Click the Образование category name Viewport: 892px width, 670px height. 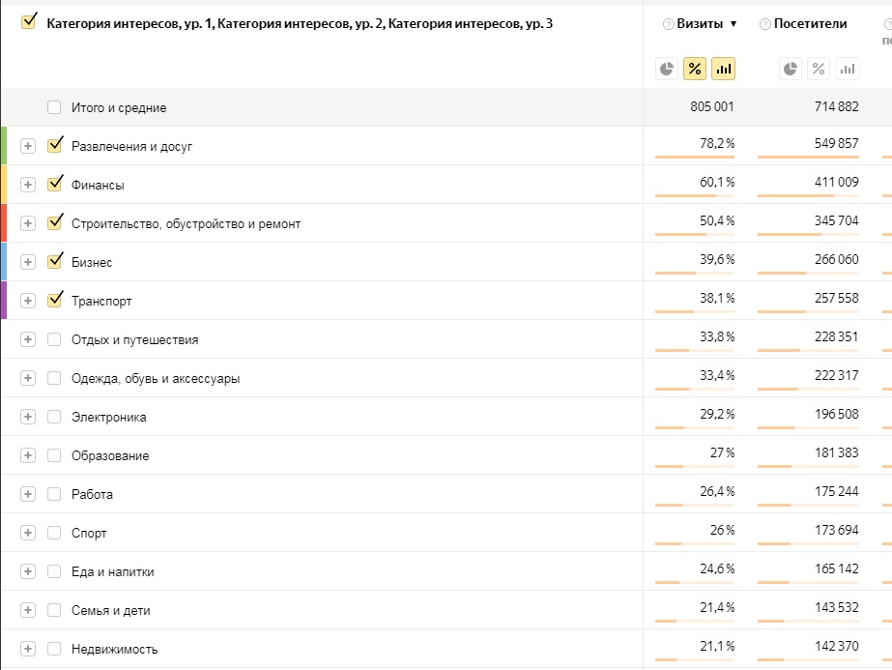(x=110, y=455)
